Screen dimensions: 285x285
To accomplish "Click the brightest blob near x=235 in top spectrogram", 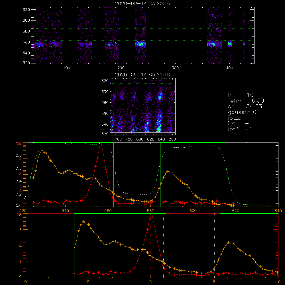I will point(140,44).
